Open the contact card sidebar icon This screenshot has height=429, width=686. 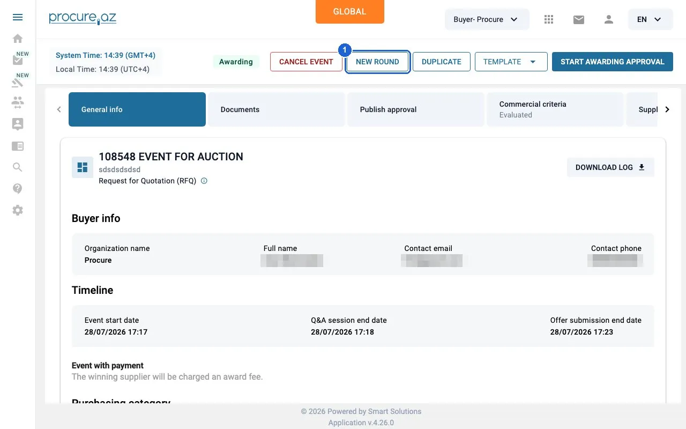pos(18,124)
